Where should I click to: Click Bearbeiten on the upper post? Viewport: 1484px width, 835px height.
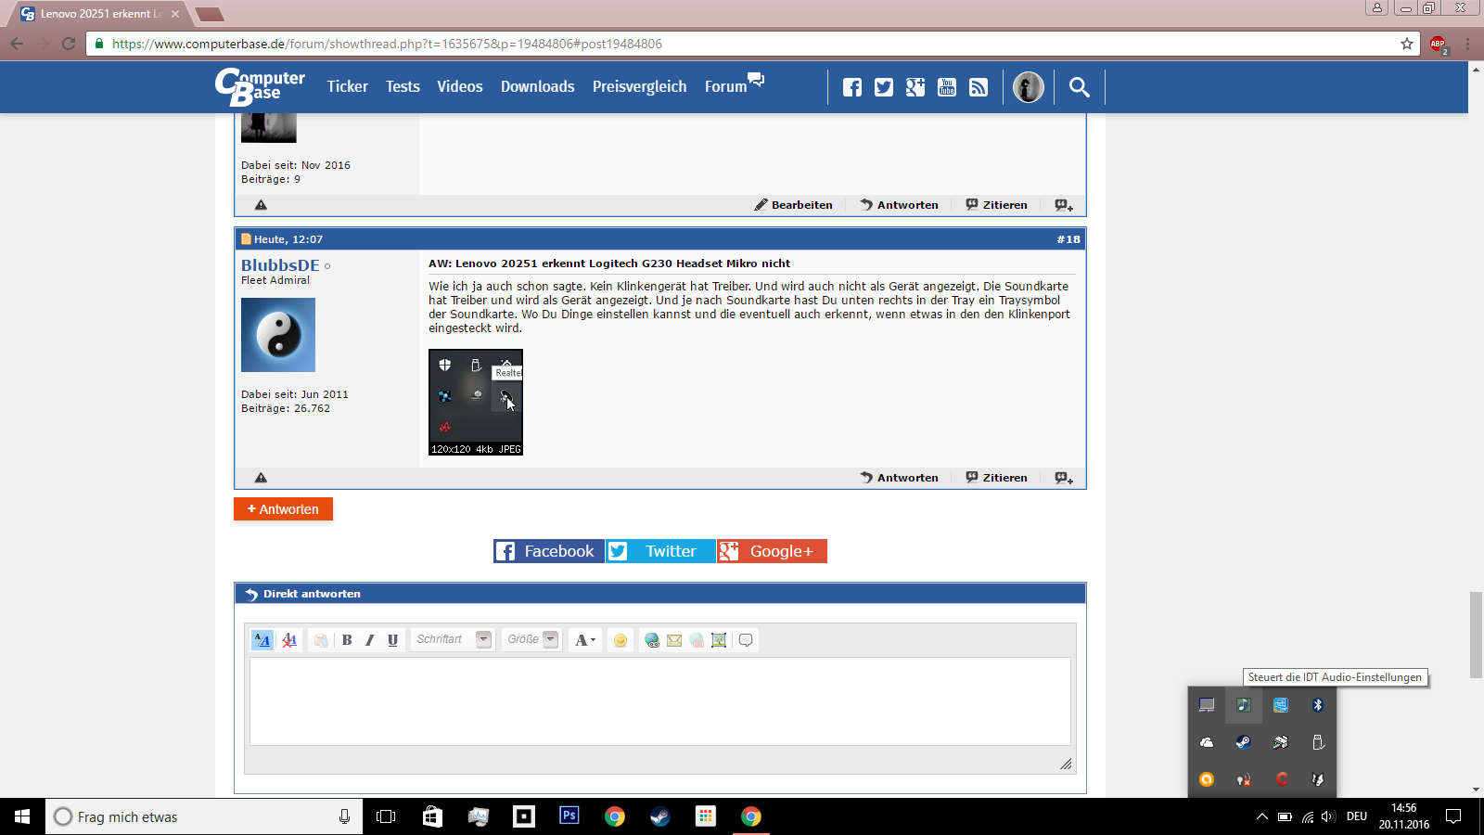(x=793, y=205)
